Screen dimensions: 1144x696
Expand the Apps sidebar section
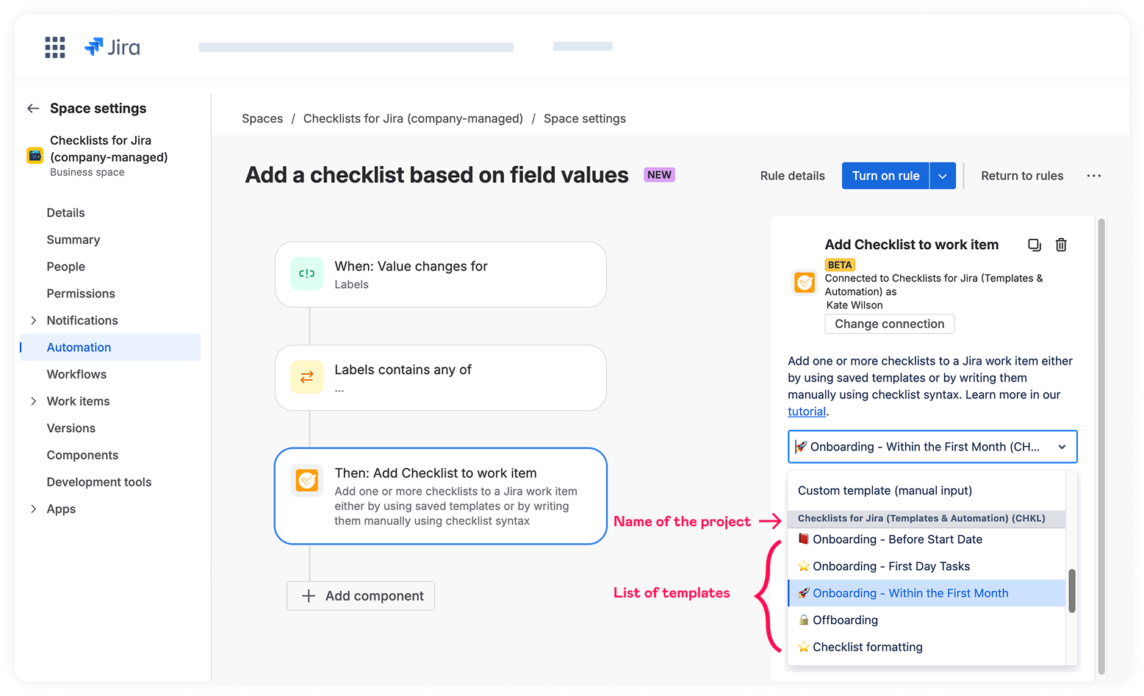click(33, 509)
